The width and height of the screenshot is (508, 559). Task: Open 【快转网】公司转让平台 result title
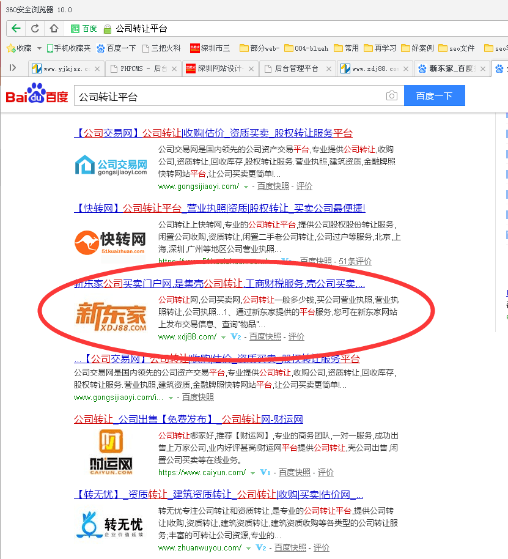[220, 208]
